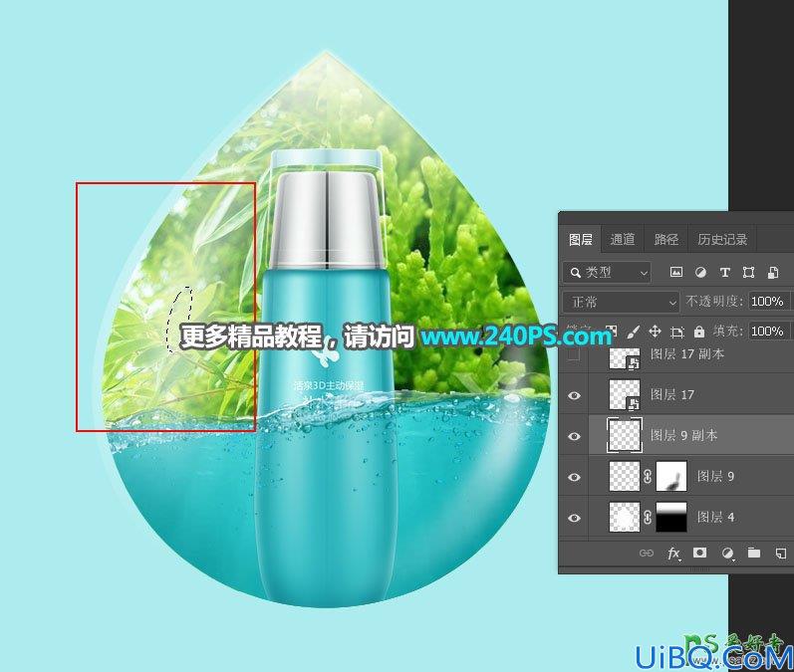The image size is (794, 672).
Task: Select 图层 9 副本 layer thumbnail
Action: [x=625, y=436]
